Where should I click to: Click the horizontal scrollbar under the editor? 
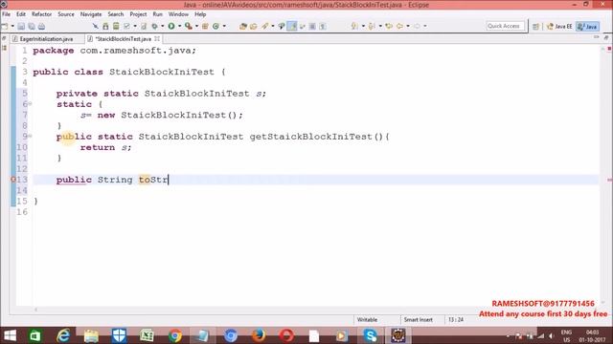[305, 310]
